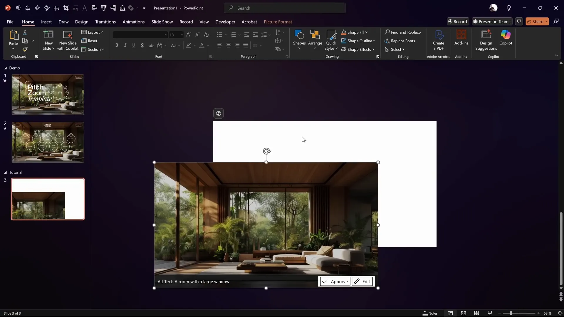Open the Picture Format tab
Viewport: 564px width, 317px height.
pos(278,22)
